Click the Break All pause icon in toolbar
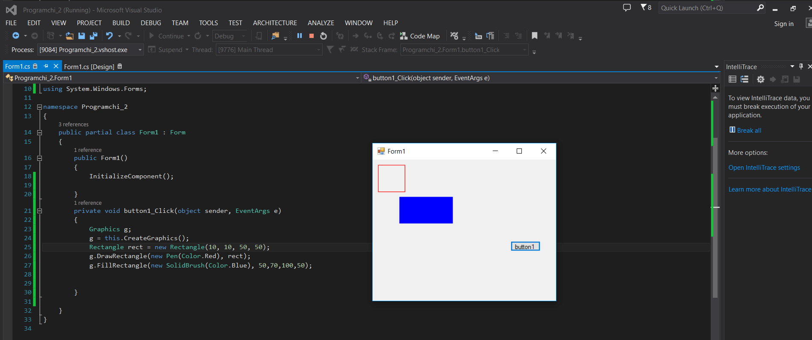 click(300, 36)
